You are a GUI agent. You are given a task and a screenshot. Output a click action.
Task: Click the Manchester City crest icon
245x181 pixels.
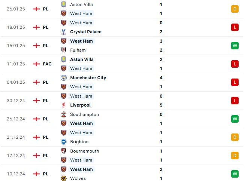(64, 78)
